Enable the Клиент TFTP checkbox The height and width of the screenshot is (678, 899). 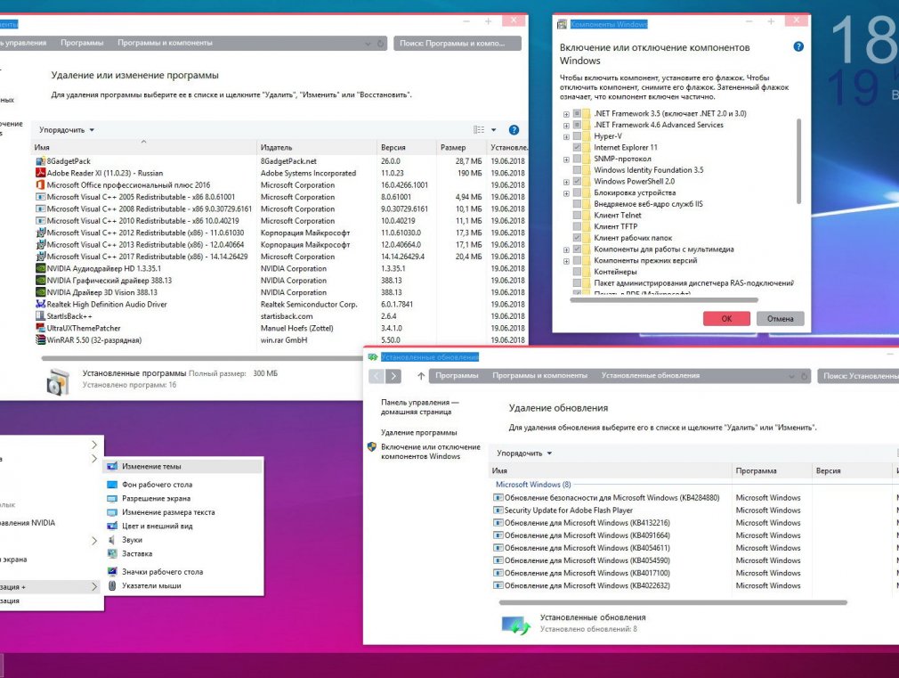(x=578, y=227)
